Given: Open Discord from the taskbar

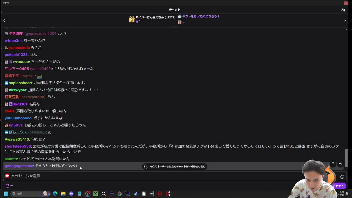Looking at the screenshot, I should [x=71, y=194].
